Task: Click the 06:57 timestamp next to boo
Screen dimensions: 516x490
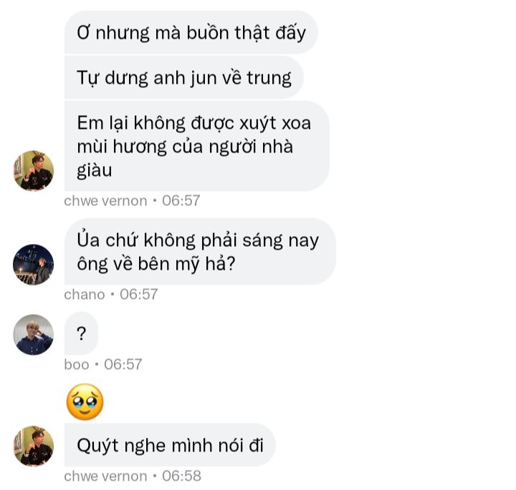Action: tap(123, 365)
